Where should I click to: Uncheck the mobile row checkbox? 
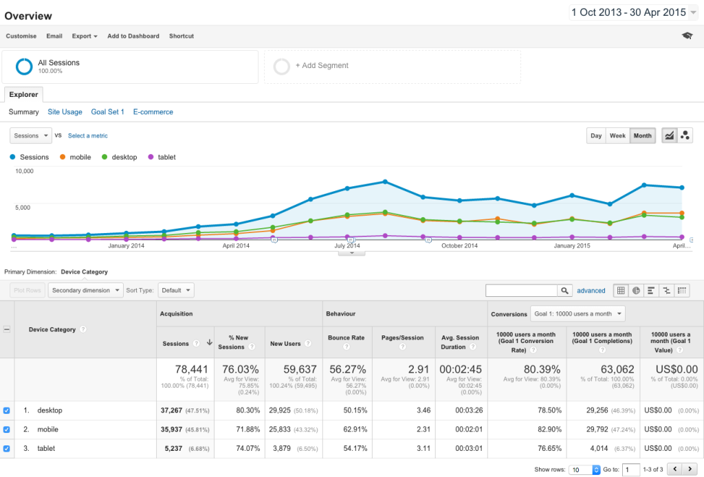coord(7,430)
